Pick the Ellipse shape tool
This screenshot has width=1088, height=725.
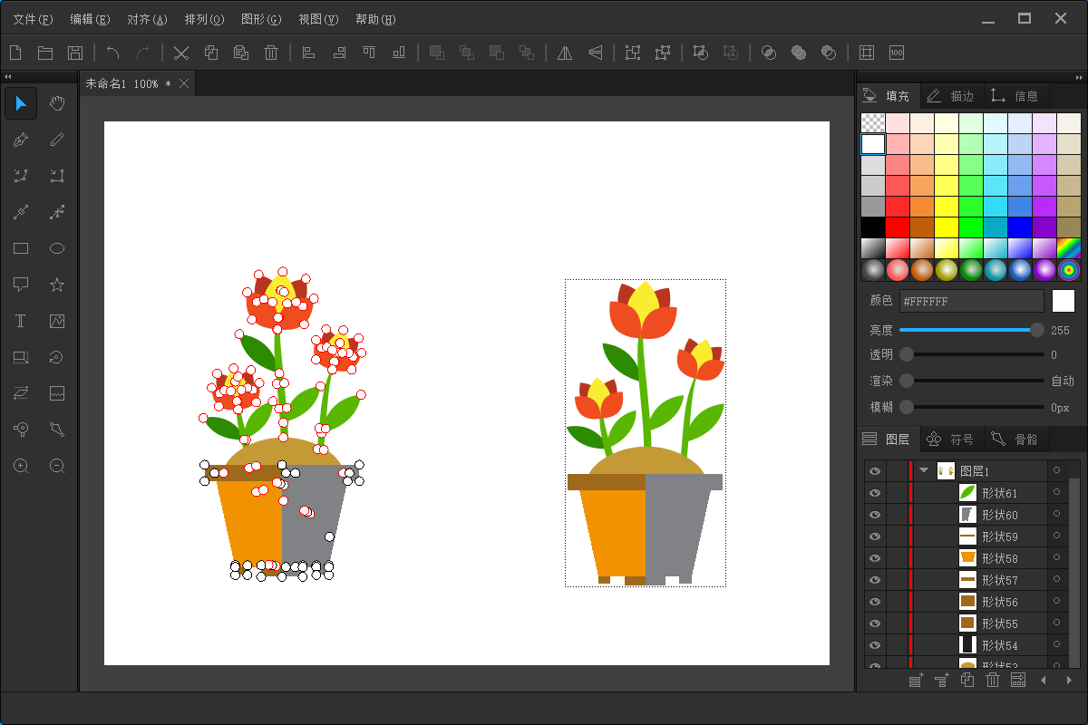(57, 248)
